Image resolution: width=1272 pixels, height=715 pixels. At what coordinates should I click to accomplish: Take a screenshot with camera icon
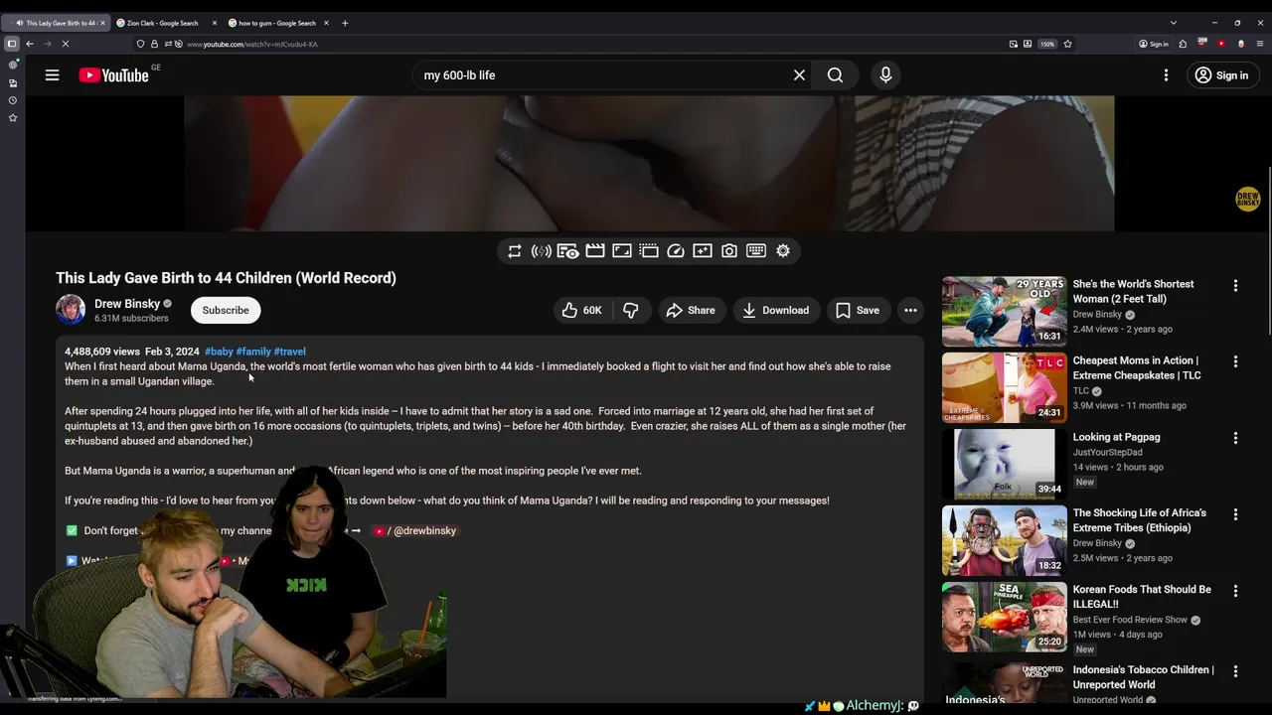pyautogui.click(x=728, y=251)
